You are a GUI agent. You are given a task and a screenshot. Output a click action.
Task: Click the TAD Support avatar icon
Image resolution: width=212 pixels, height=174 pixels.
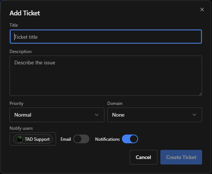coord(20,139)
